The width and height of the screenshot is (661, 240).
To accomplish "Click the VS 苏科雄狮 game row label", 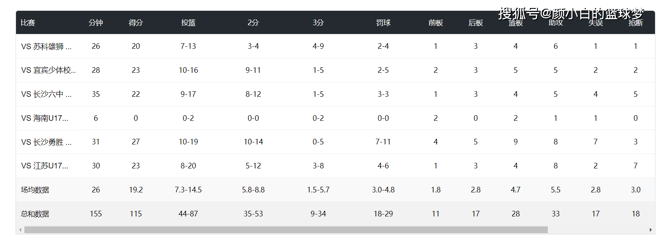I will [46, 46].
